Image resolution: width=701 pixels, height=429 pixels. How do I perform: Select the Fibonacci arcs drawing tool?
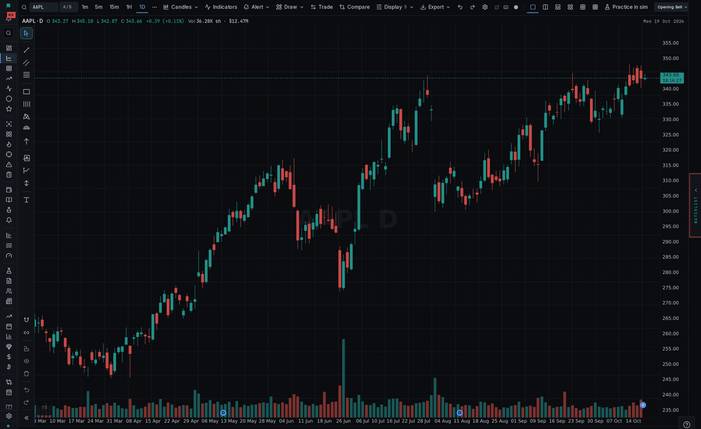(26, 128)
